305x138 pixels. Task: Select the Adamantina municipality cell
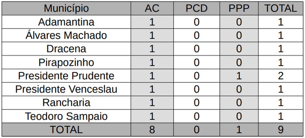[66, 22]
